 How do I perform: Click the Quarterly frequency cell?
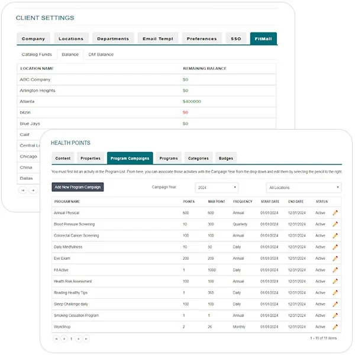click(240, 224)
